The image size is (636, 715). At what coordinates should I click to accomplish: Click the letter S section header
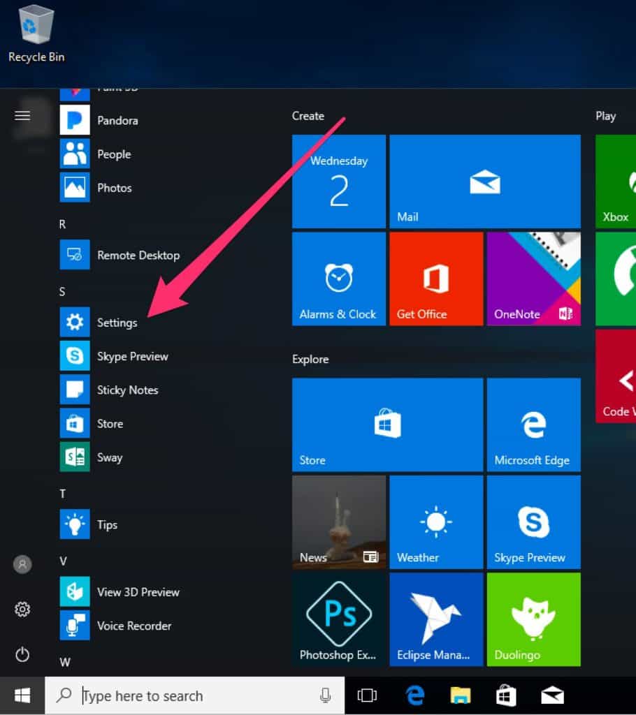coord(62,291)
